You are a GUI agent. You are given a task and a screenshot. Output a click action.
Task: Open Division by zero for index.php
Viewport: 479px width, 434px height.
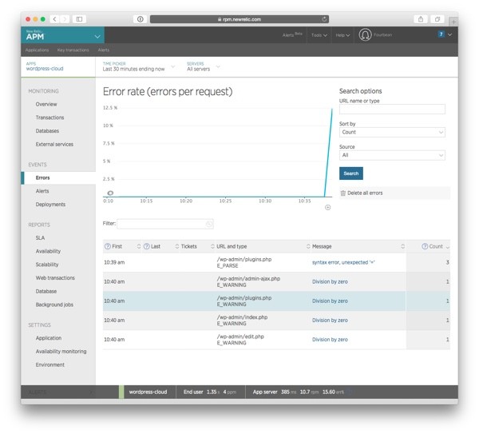click(330, 321)
